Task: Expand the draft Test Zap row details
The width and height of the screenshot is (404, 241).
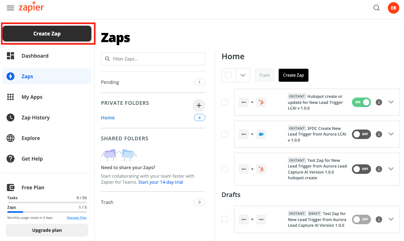Action: (x=391, y=219)
